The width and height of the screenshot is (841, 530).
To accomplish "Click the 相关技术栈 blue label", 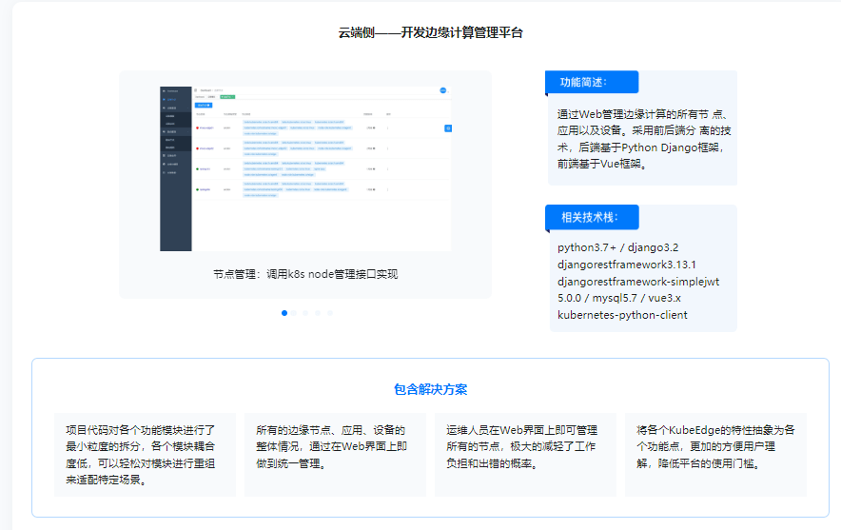I will point(592,217).
